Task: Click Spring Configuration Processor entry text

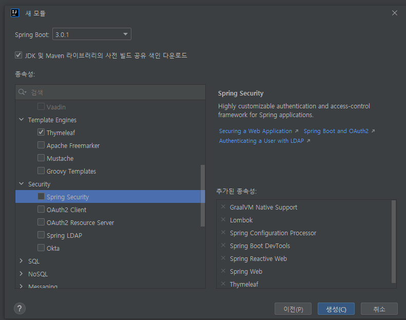Action: (x=273, y=233)
